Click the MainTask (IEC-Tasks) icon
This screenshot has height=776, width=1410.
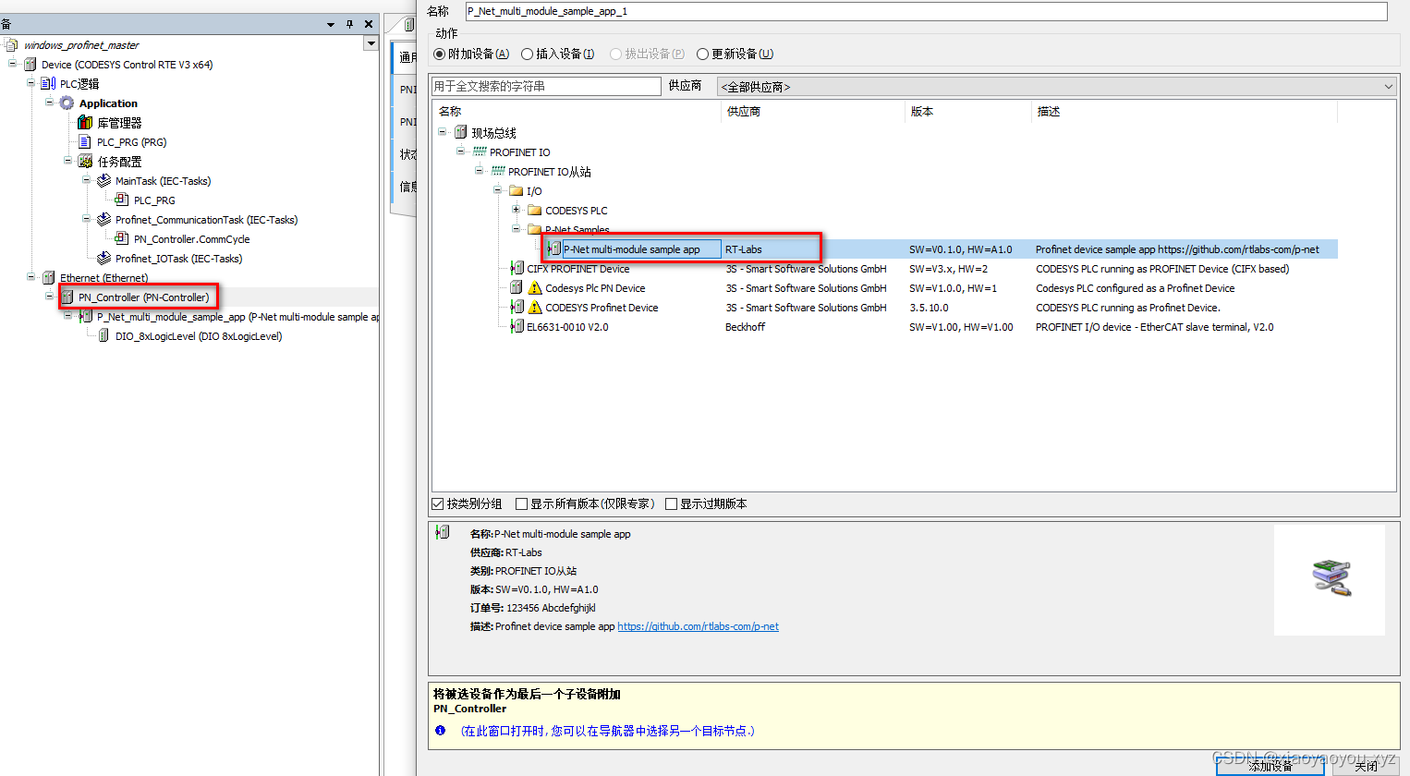103,181
